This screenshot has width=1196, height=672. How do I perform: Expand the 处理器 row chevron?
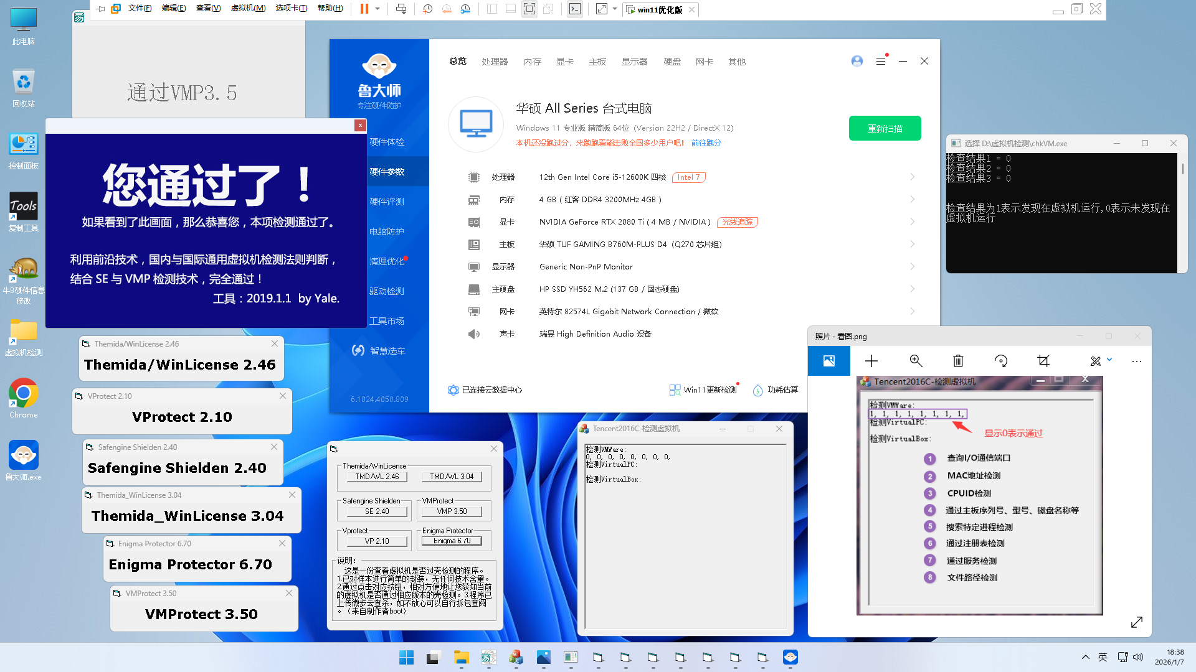tap(912, 177)
